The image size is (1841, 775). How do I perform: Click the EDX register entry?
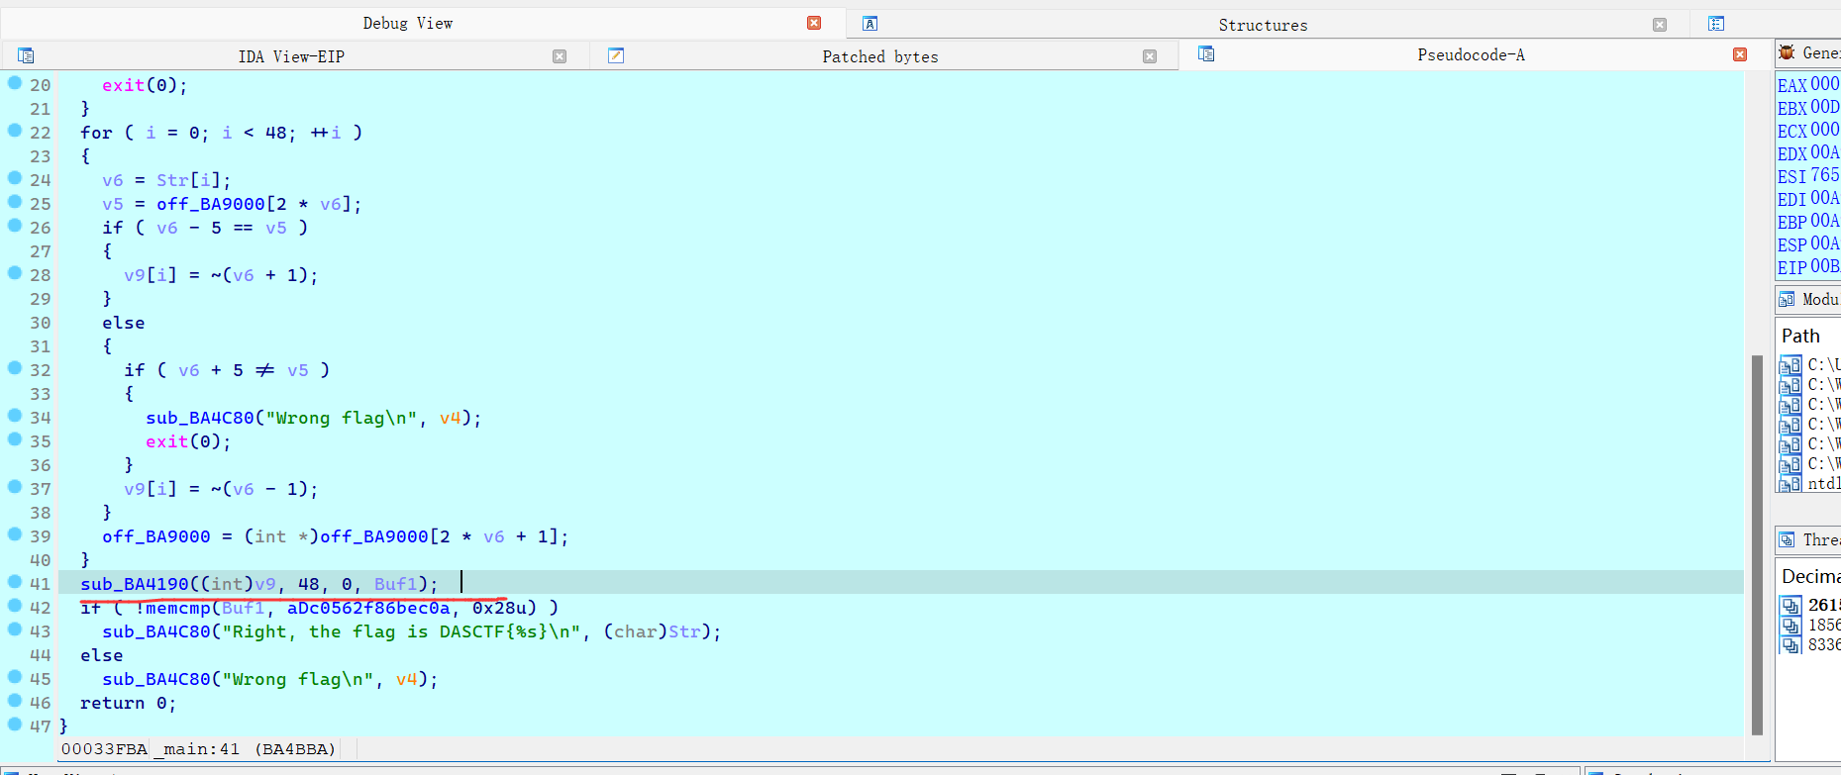click(x=1808, y=152)
